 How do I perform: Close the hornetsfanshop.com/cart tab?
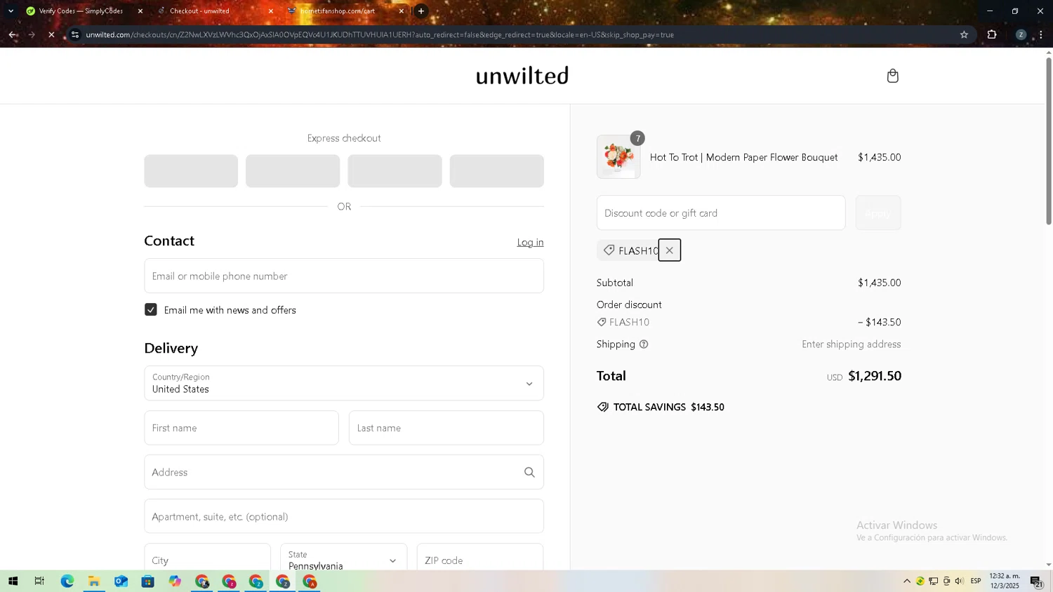(x=402, y=11)
